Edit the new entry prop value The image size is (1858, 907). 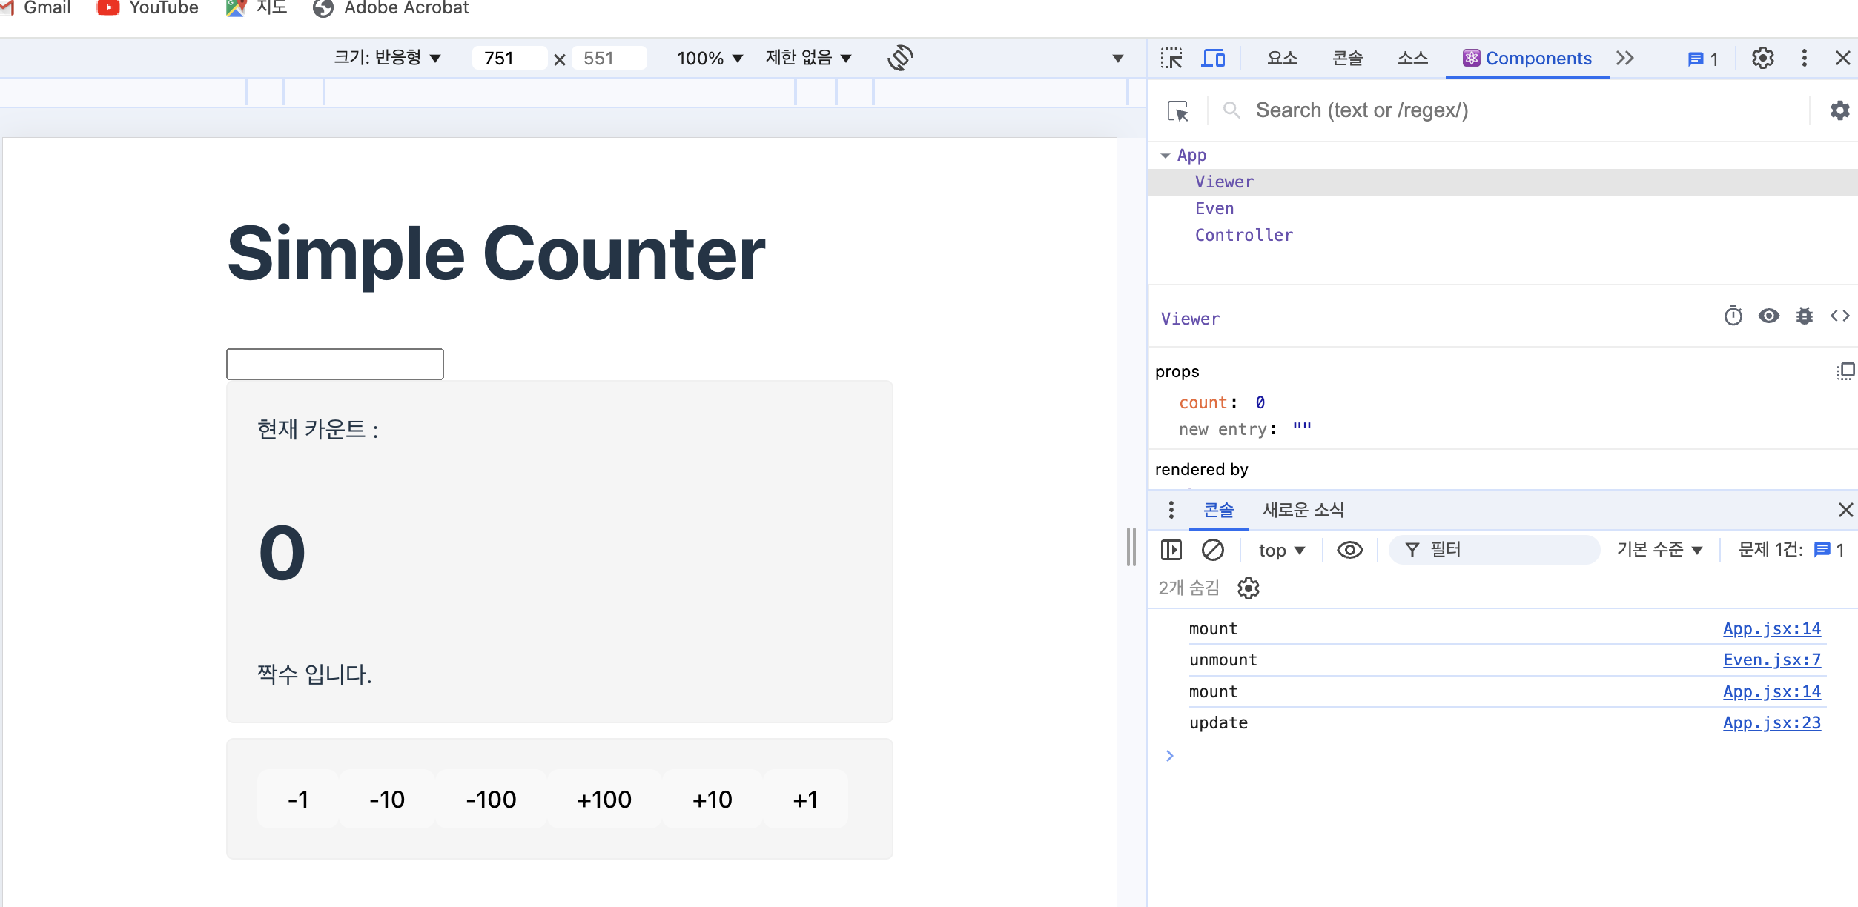tap(1302, 429)
